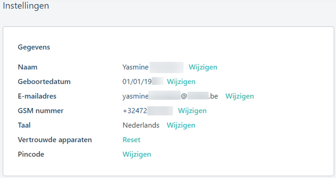The height and width of the screenshot is (178, 336).
Task: Click the birth date value 01/01/19
Action: click(x=137, y=82)
